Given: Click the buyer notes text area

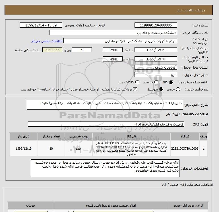Looking at the screenshot, I should 105,168.
